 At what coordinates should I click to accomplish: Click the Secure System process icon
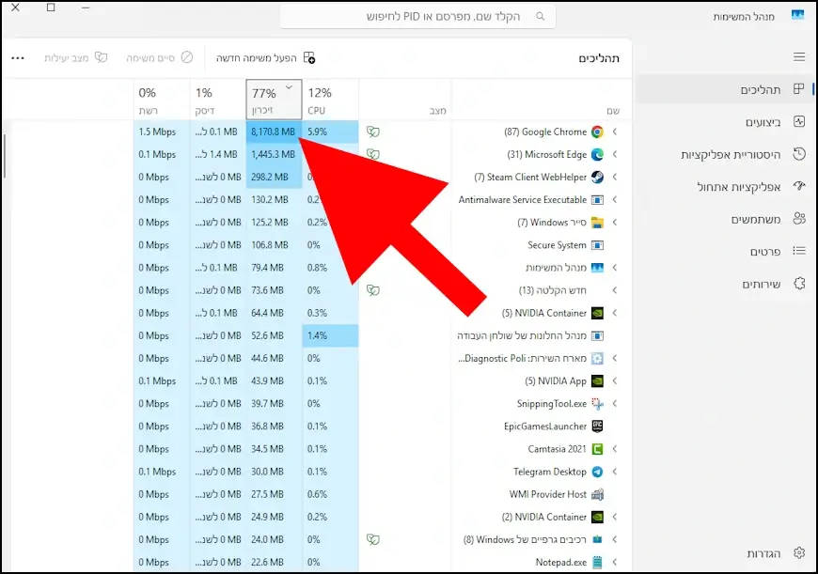click(597, 245)
